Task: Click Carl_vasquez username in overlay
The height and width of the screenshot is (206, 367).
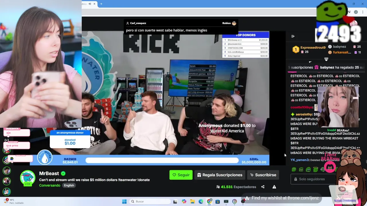Action: pyautogui.click(x=138, y=23)
